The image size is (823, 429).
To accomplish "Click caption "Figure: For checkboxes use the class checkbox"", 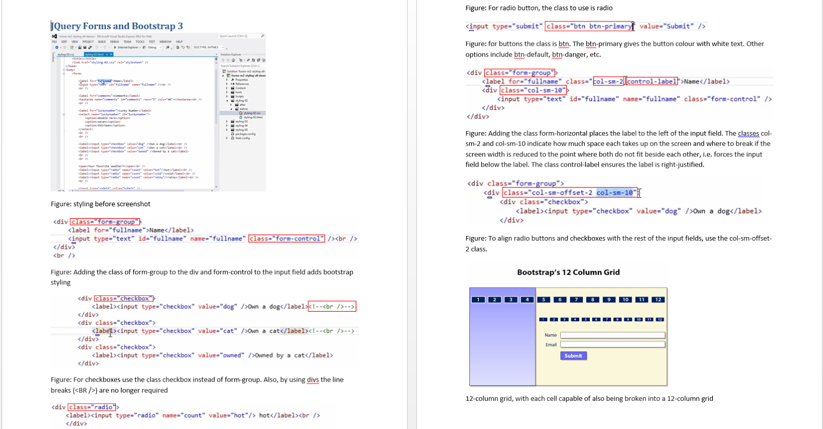I will (198, 385).
